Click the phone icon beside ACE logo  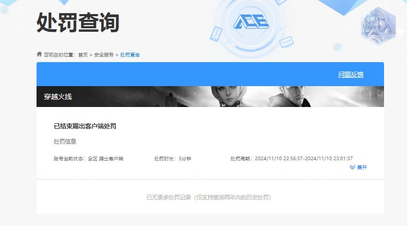coord(216,34)
